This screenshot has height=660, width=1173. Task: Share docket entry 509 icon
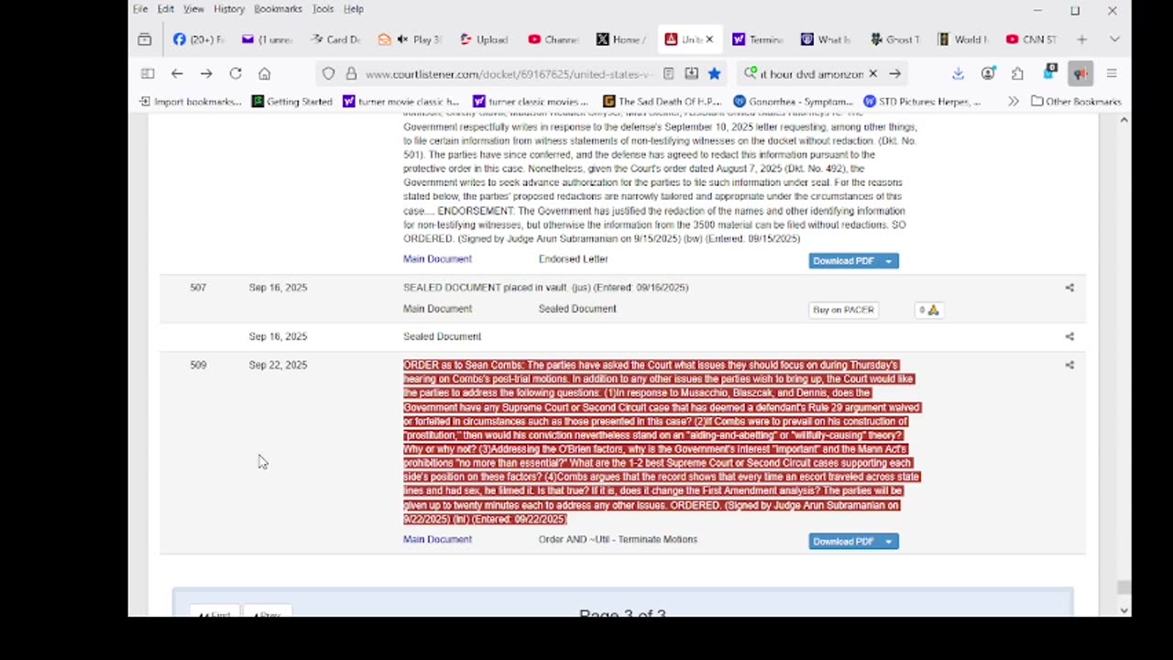pos(1069,365)
